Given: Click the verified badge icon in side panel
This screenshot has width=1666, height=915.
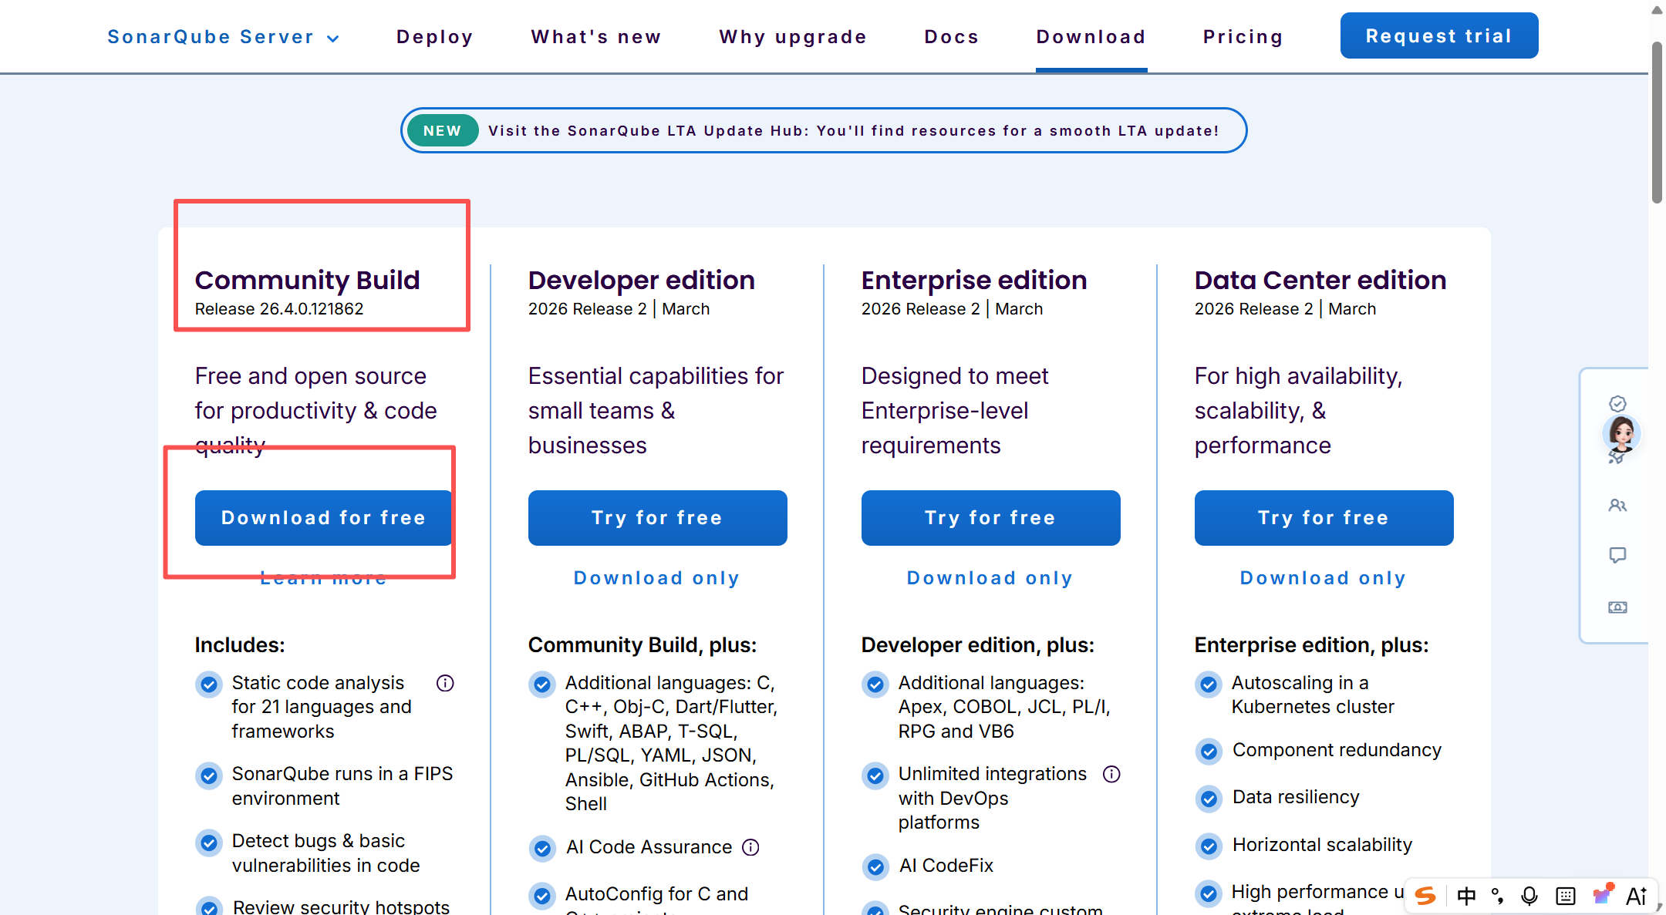Looking at the screenshot, I should [1617, 404].
